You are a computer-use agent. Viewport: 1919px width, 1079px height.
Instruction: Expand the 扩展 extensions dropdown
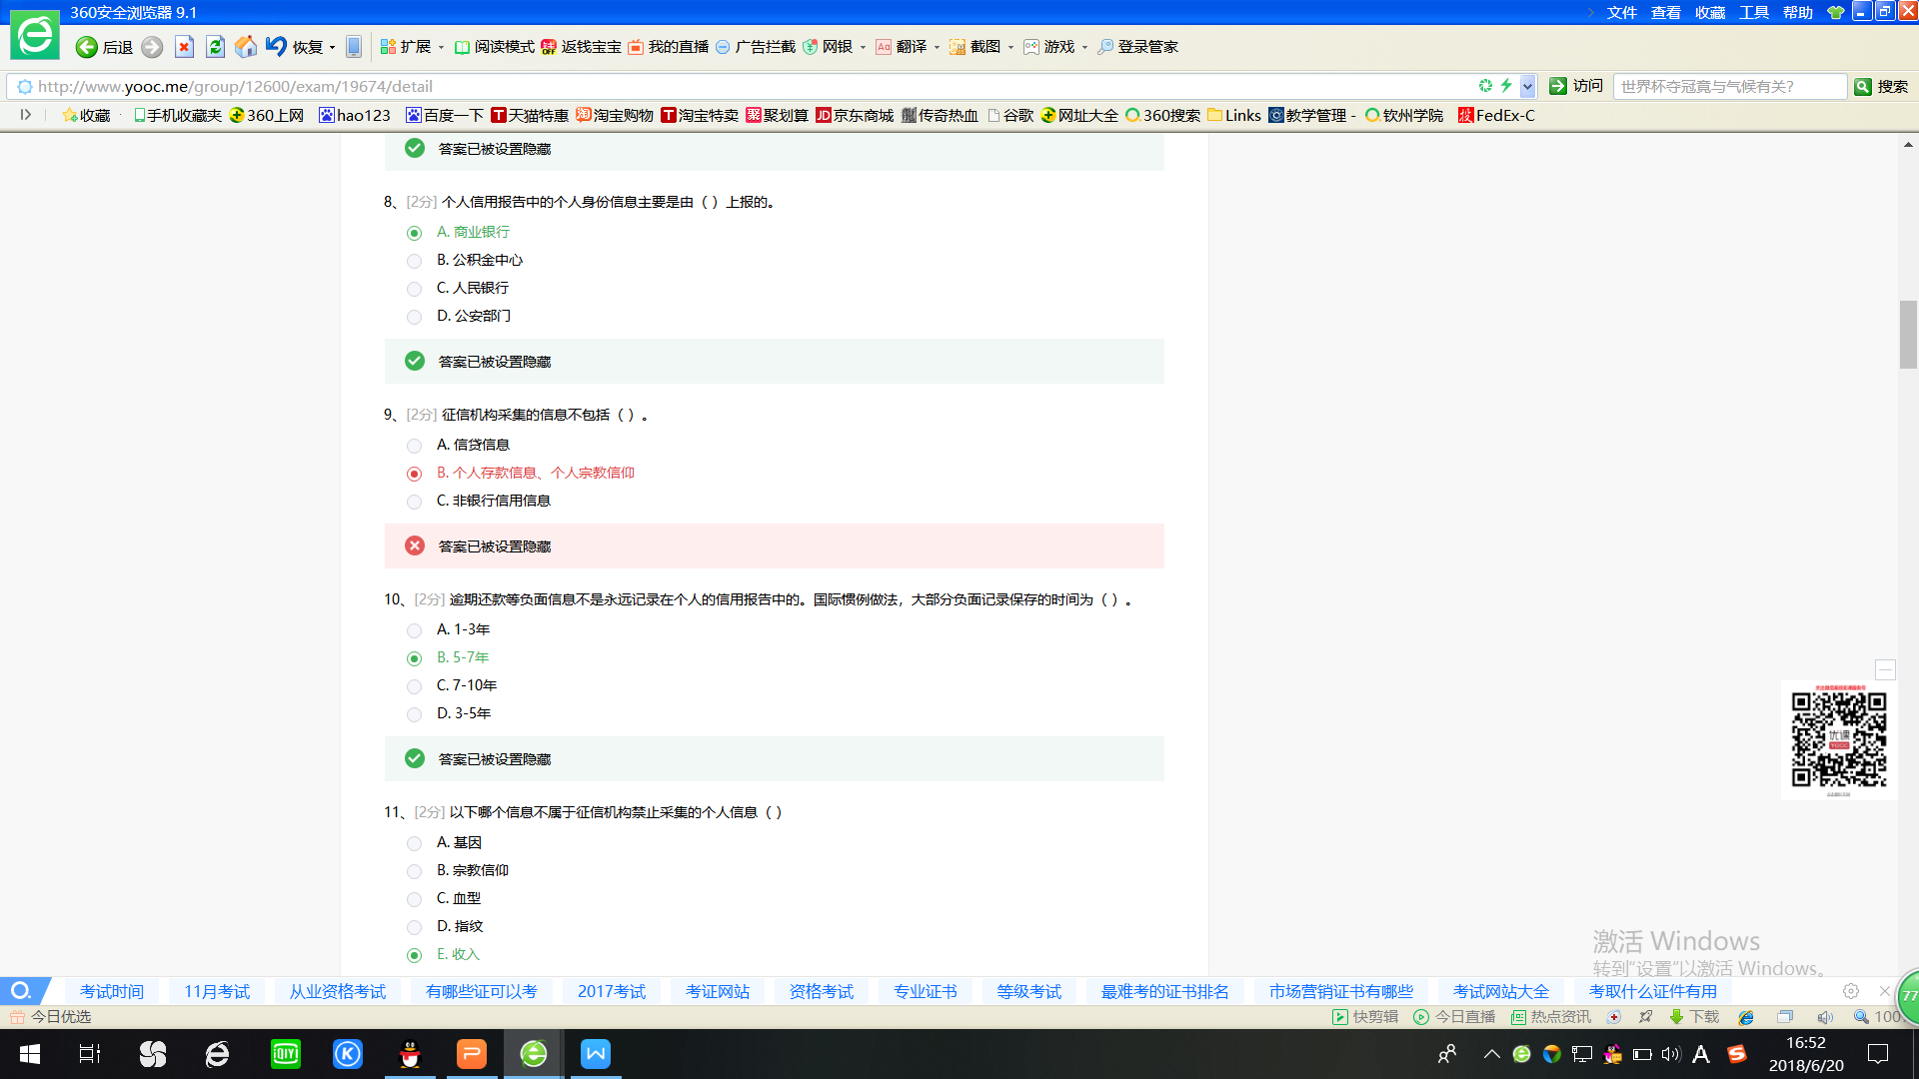[x=441, y=47]
